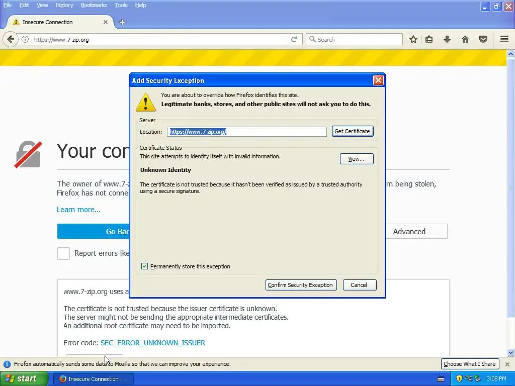
Task: Click the taskbar clock 3:08 PM
Action: point(496,378)
